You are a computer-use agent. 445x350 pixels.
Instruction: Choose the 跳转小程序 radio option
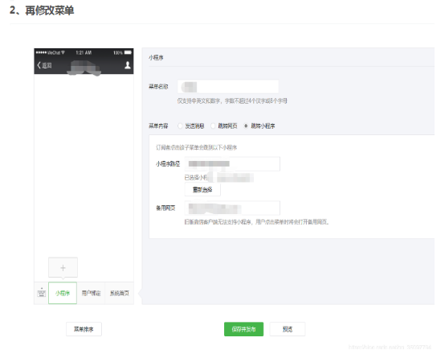click(x=246, y=126)
